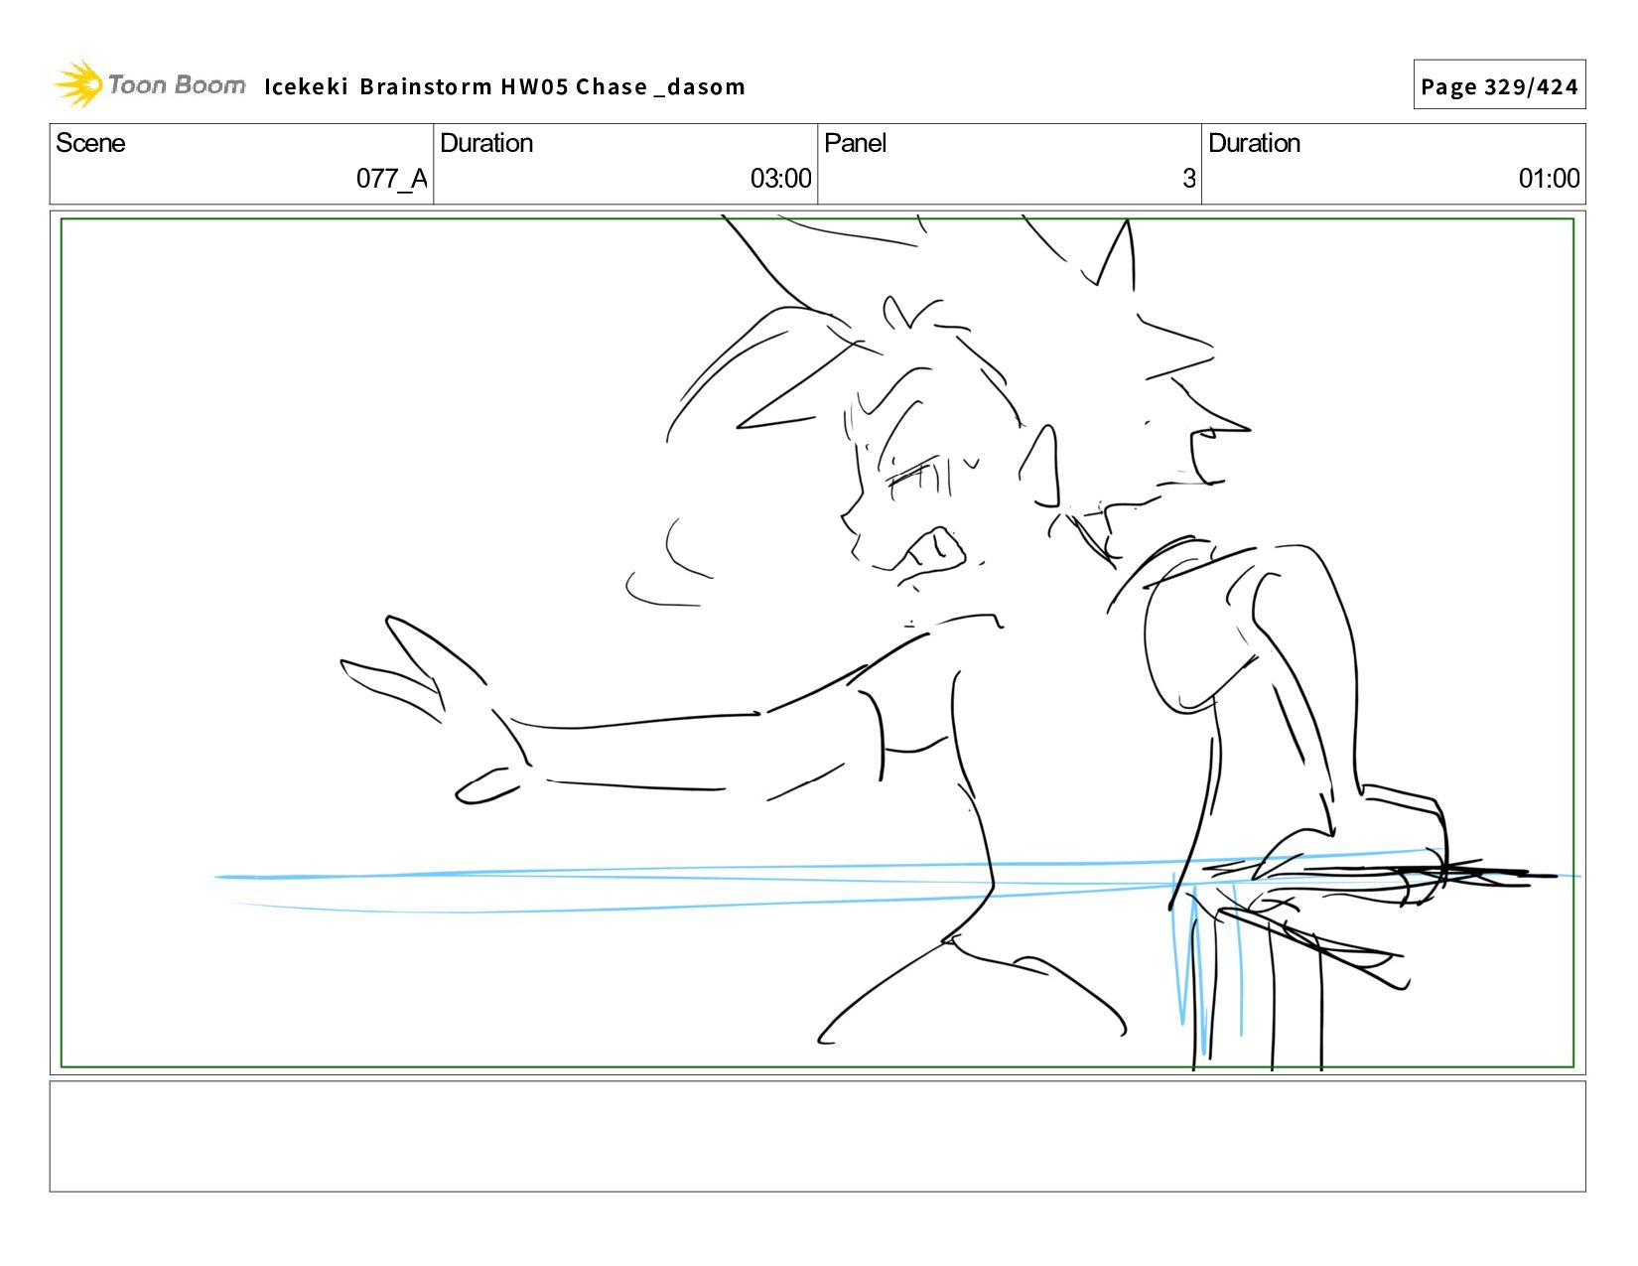
Task: Click the storyboard panel drawing
Action: [817, 642]
